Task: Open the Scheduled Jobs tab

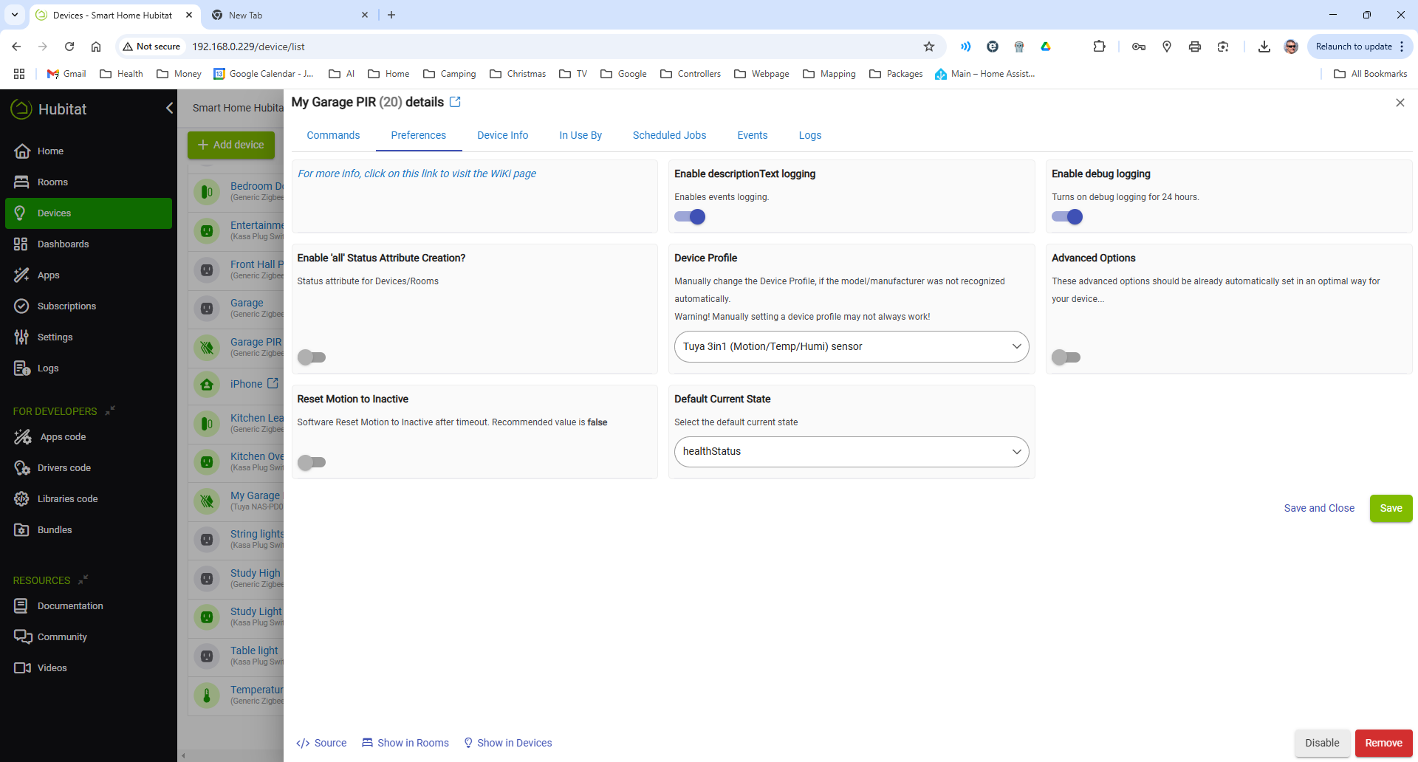Action: [670, 135]
